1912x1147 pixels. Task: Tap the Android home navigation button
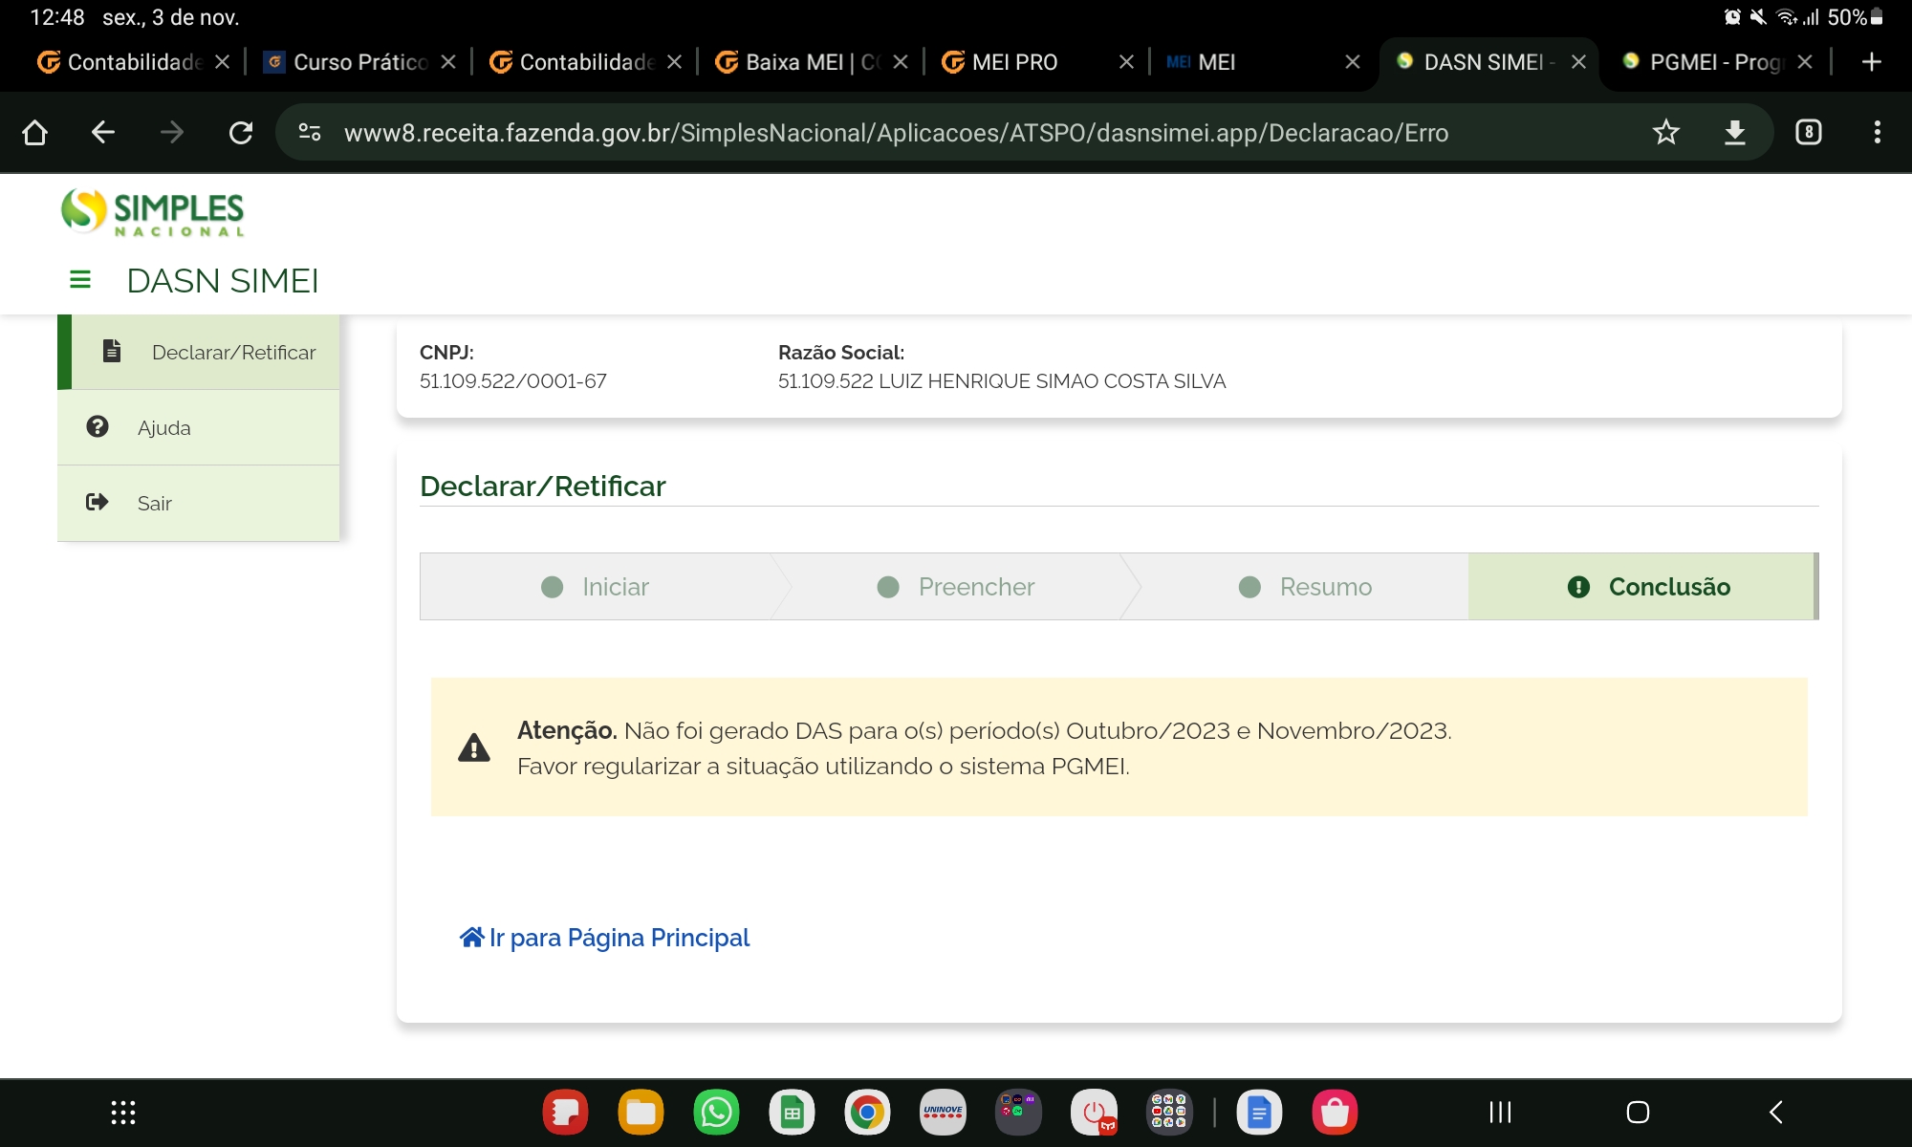tap(1638, 1113)
